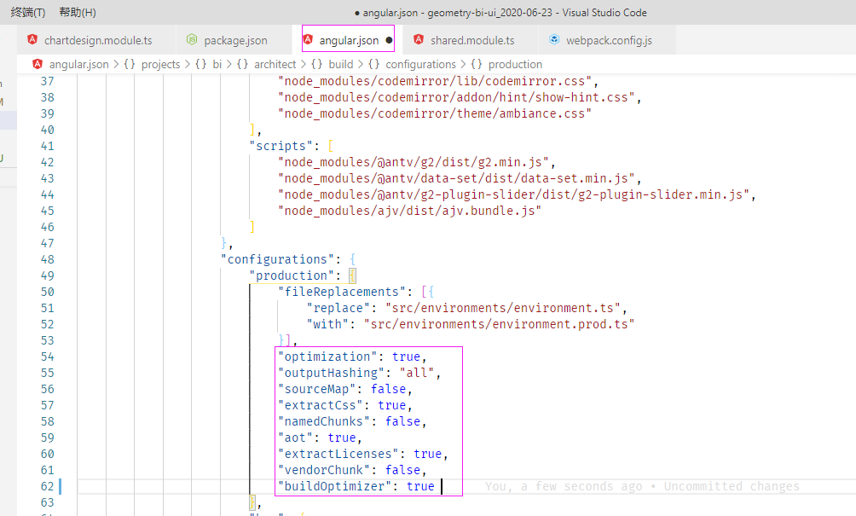Select configurations breadcrumb segment

pyautogui.click(x=420, y=65)
